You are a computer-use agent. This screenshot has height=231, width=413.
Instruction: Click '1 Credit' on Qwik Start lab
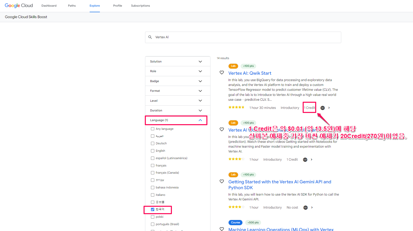pos(310,108)
